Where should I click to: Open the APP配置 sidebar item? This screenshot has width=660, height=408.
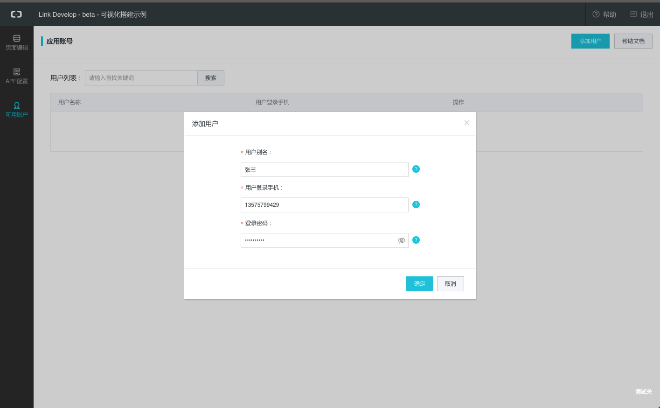point(17,76)
